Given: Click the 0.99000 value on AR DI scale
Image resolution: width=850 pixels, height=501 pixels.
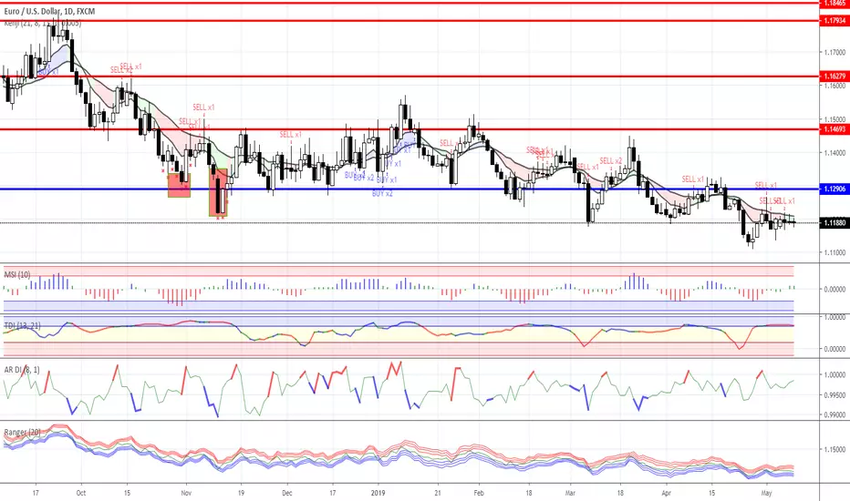Looking at the screenshot, I should (x=834, y=414).
